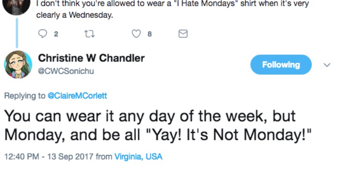Open the Virginia, USA location link
The height and width of the screenshot is (179, 351).
click(139, 157)
